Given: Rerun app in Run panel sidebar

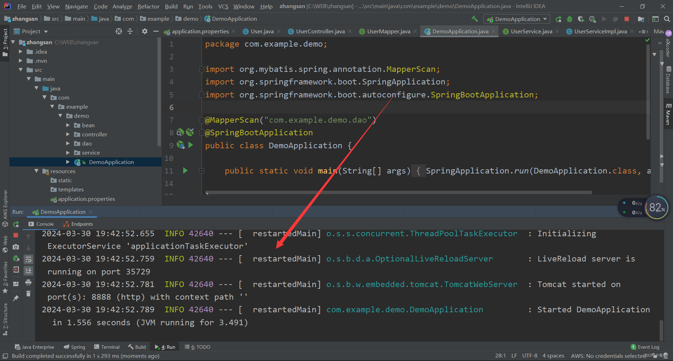Looking at the screenshot, I should (x=16, y=224).
